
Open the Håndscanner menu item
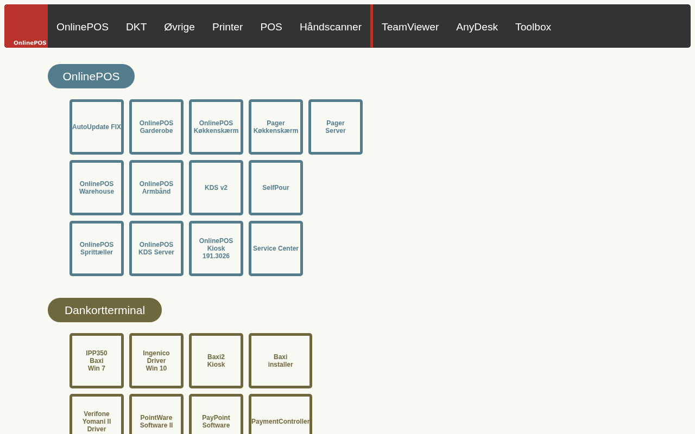(331, 27)
